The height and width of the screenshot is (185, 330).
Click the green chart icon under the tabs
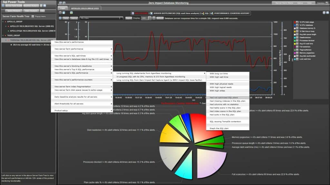[71, 13]
